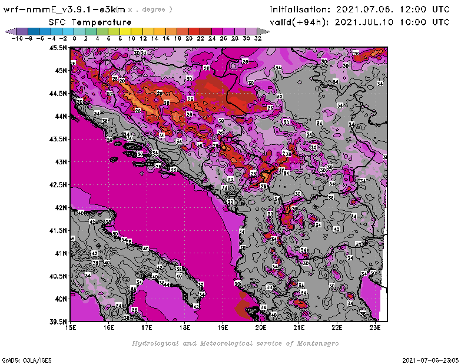
Task: Click the 18E longitude axis label
Action: 185,327
